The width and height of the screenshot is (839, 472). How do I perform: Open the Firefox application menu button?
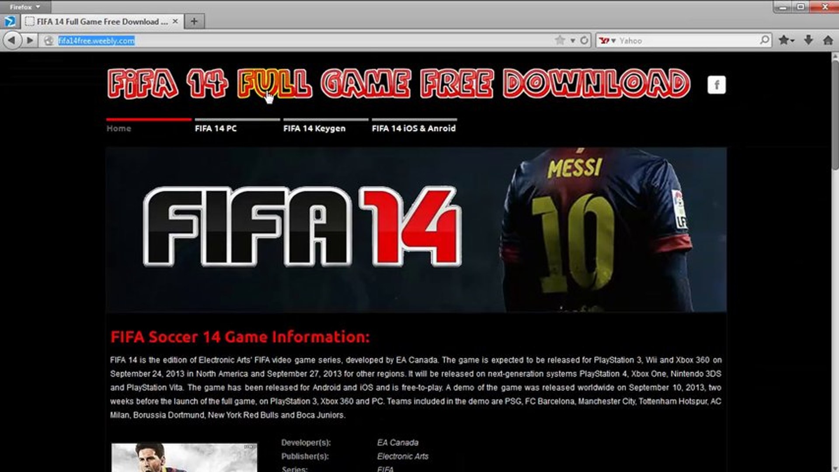(25, 7)
